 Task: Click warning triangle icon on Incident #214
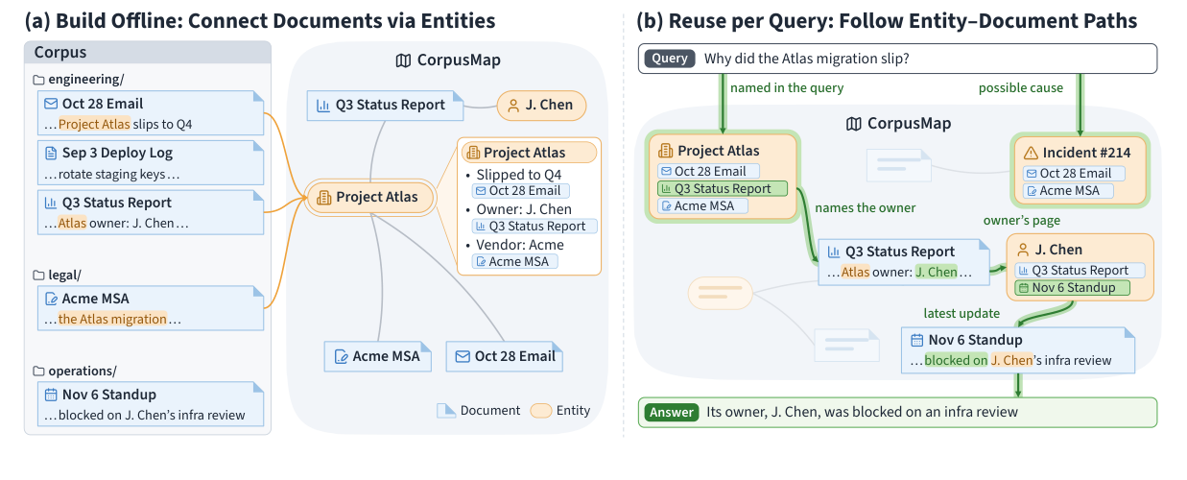tap(1032, 153)
